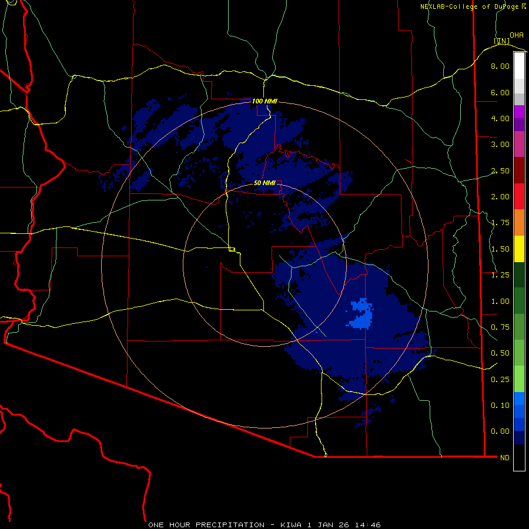The image size is (529, 529).
Task: Select the white swatch atop the legend
Action: click(519, 66)
